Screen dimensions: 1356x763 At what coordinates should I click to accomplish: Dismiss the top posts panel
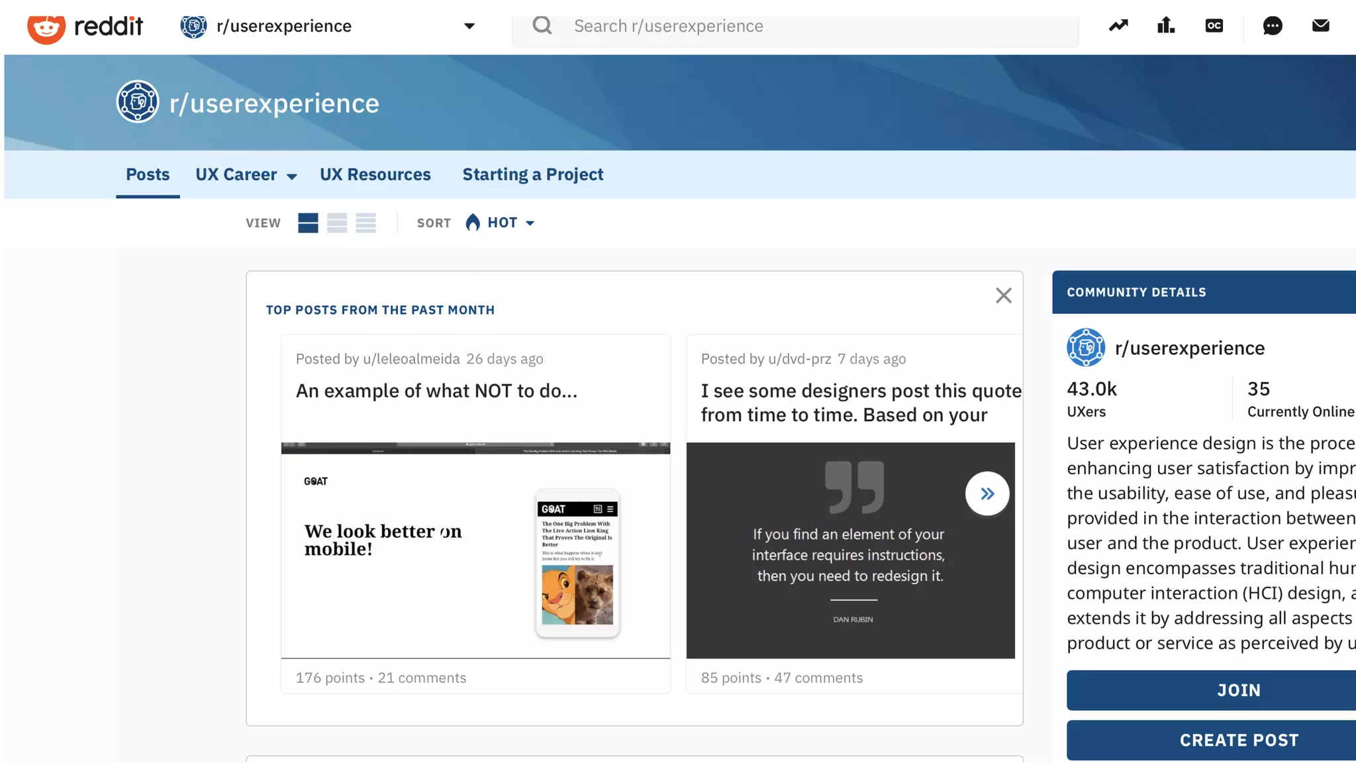1003,295
